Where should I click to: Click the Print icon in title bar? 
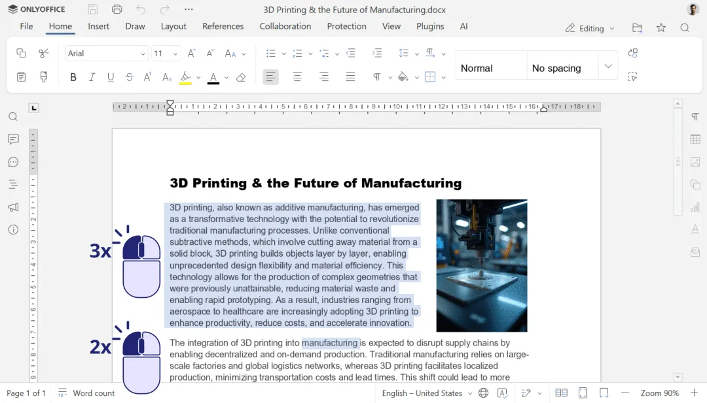coord(117,9)
